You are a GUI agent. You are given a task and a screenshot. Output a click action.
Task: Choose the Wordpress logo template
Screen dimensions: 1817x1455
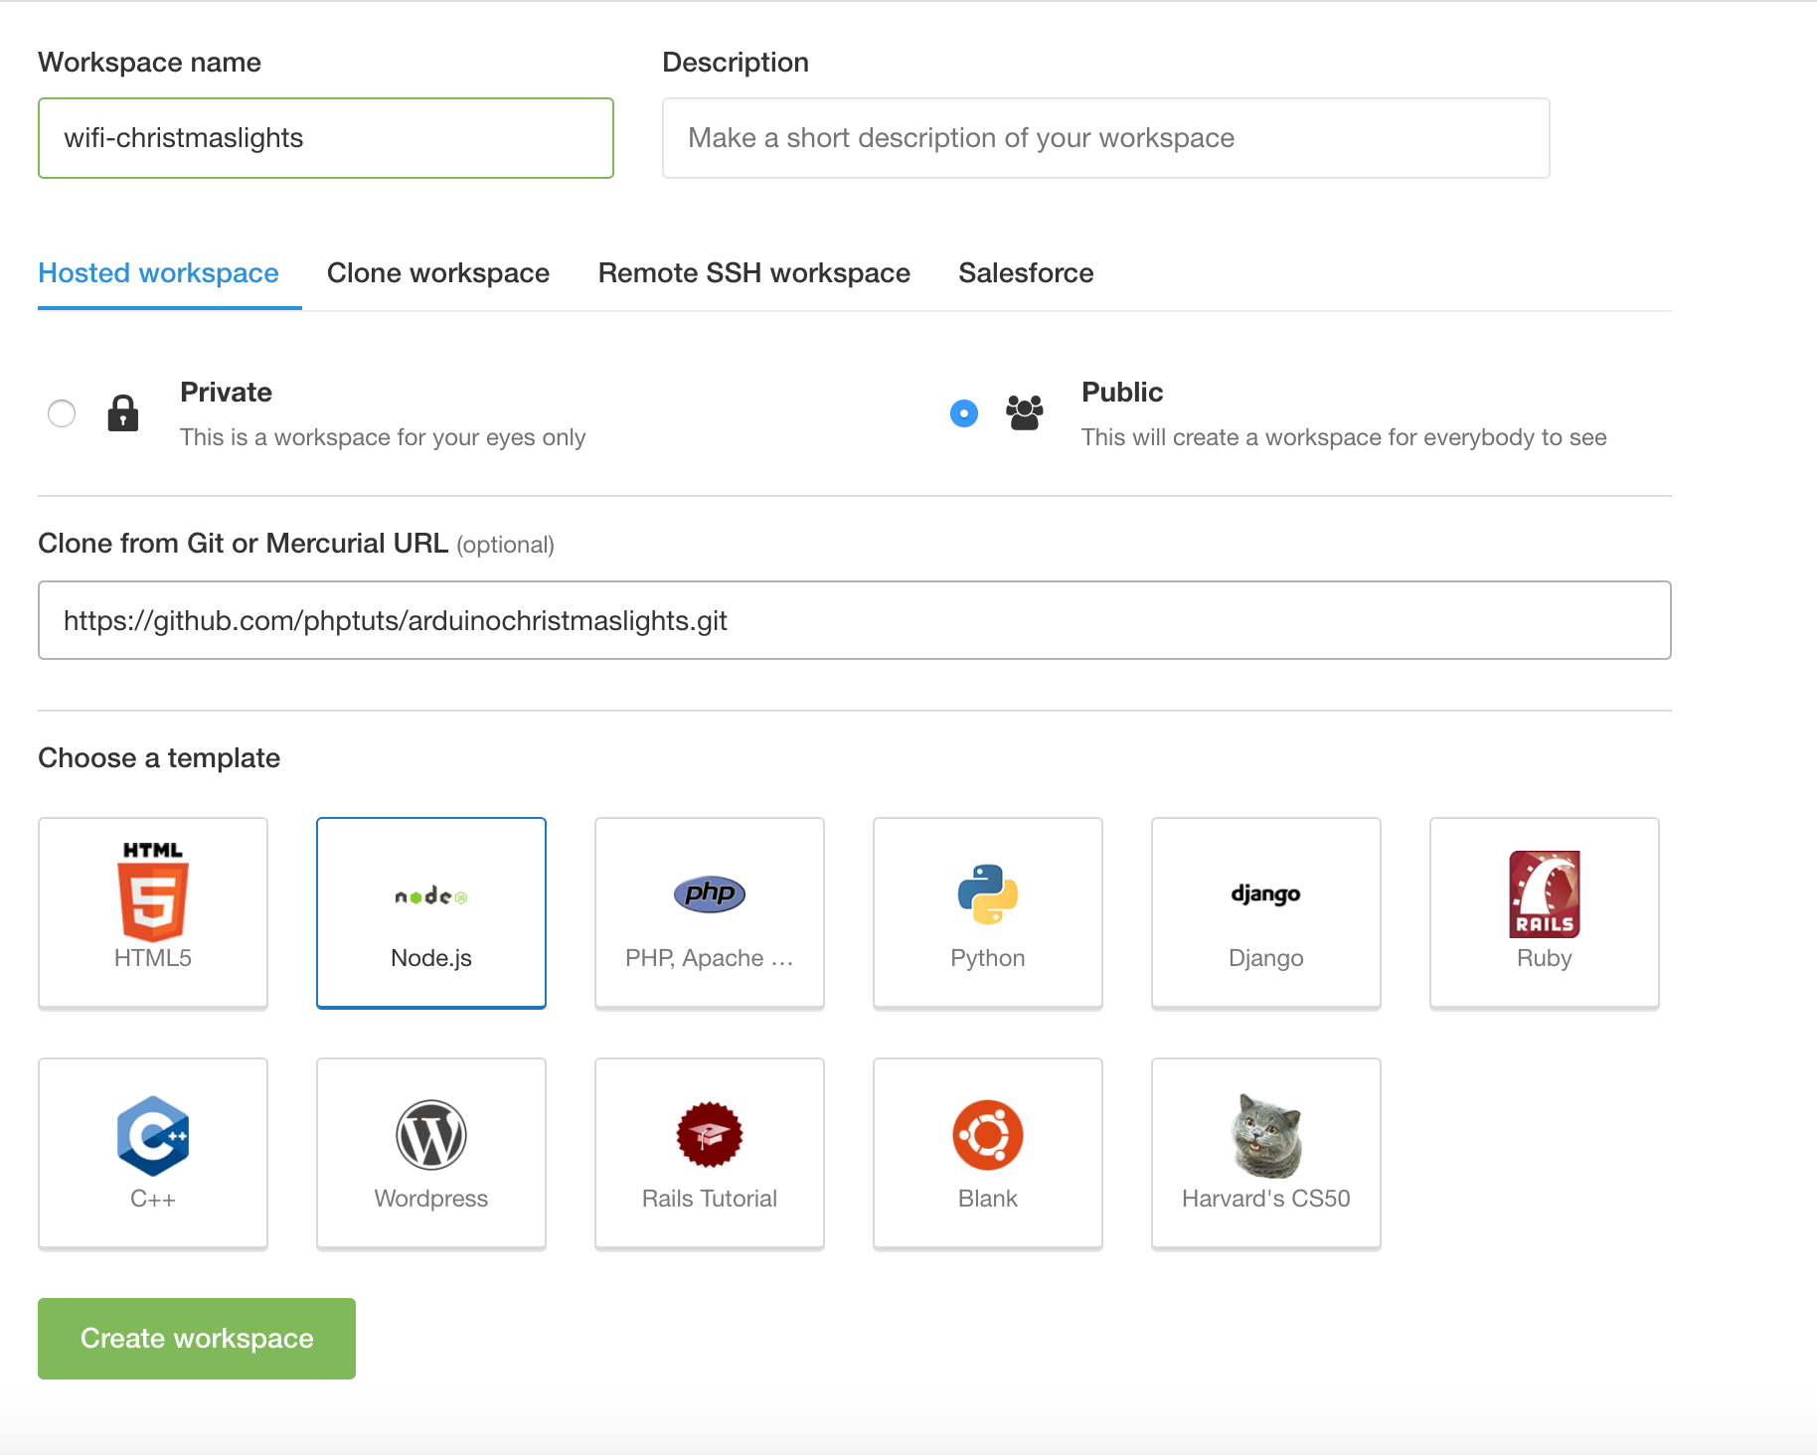click(x=431, y=1135)
